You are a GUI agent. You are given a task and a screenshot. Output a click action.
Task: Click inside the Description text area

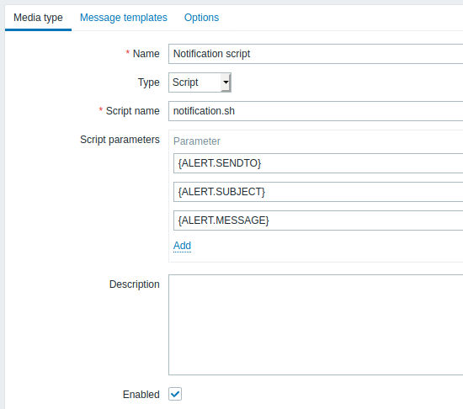[316, 325]
